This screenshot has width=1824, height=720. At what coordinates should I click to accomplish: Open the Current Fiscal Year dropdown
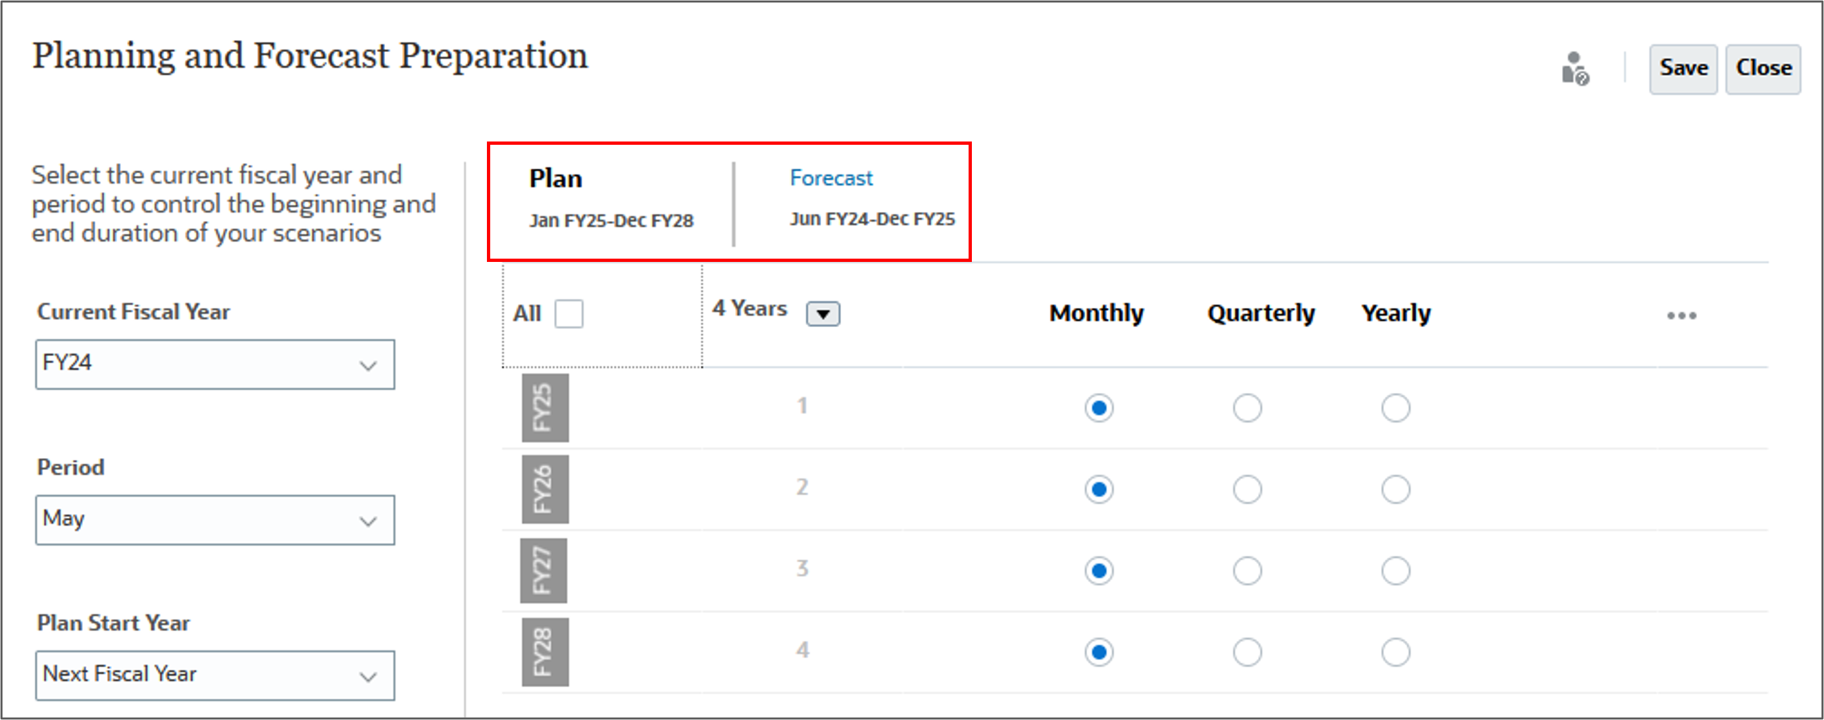pos(215,364)
